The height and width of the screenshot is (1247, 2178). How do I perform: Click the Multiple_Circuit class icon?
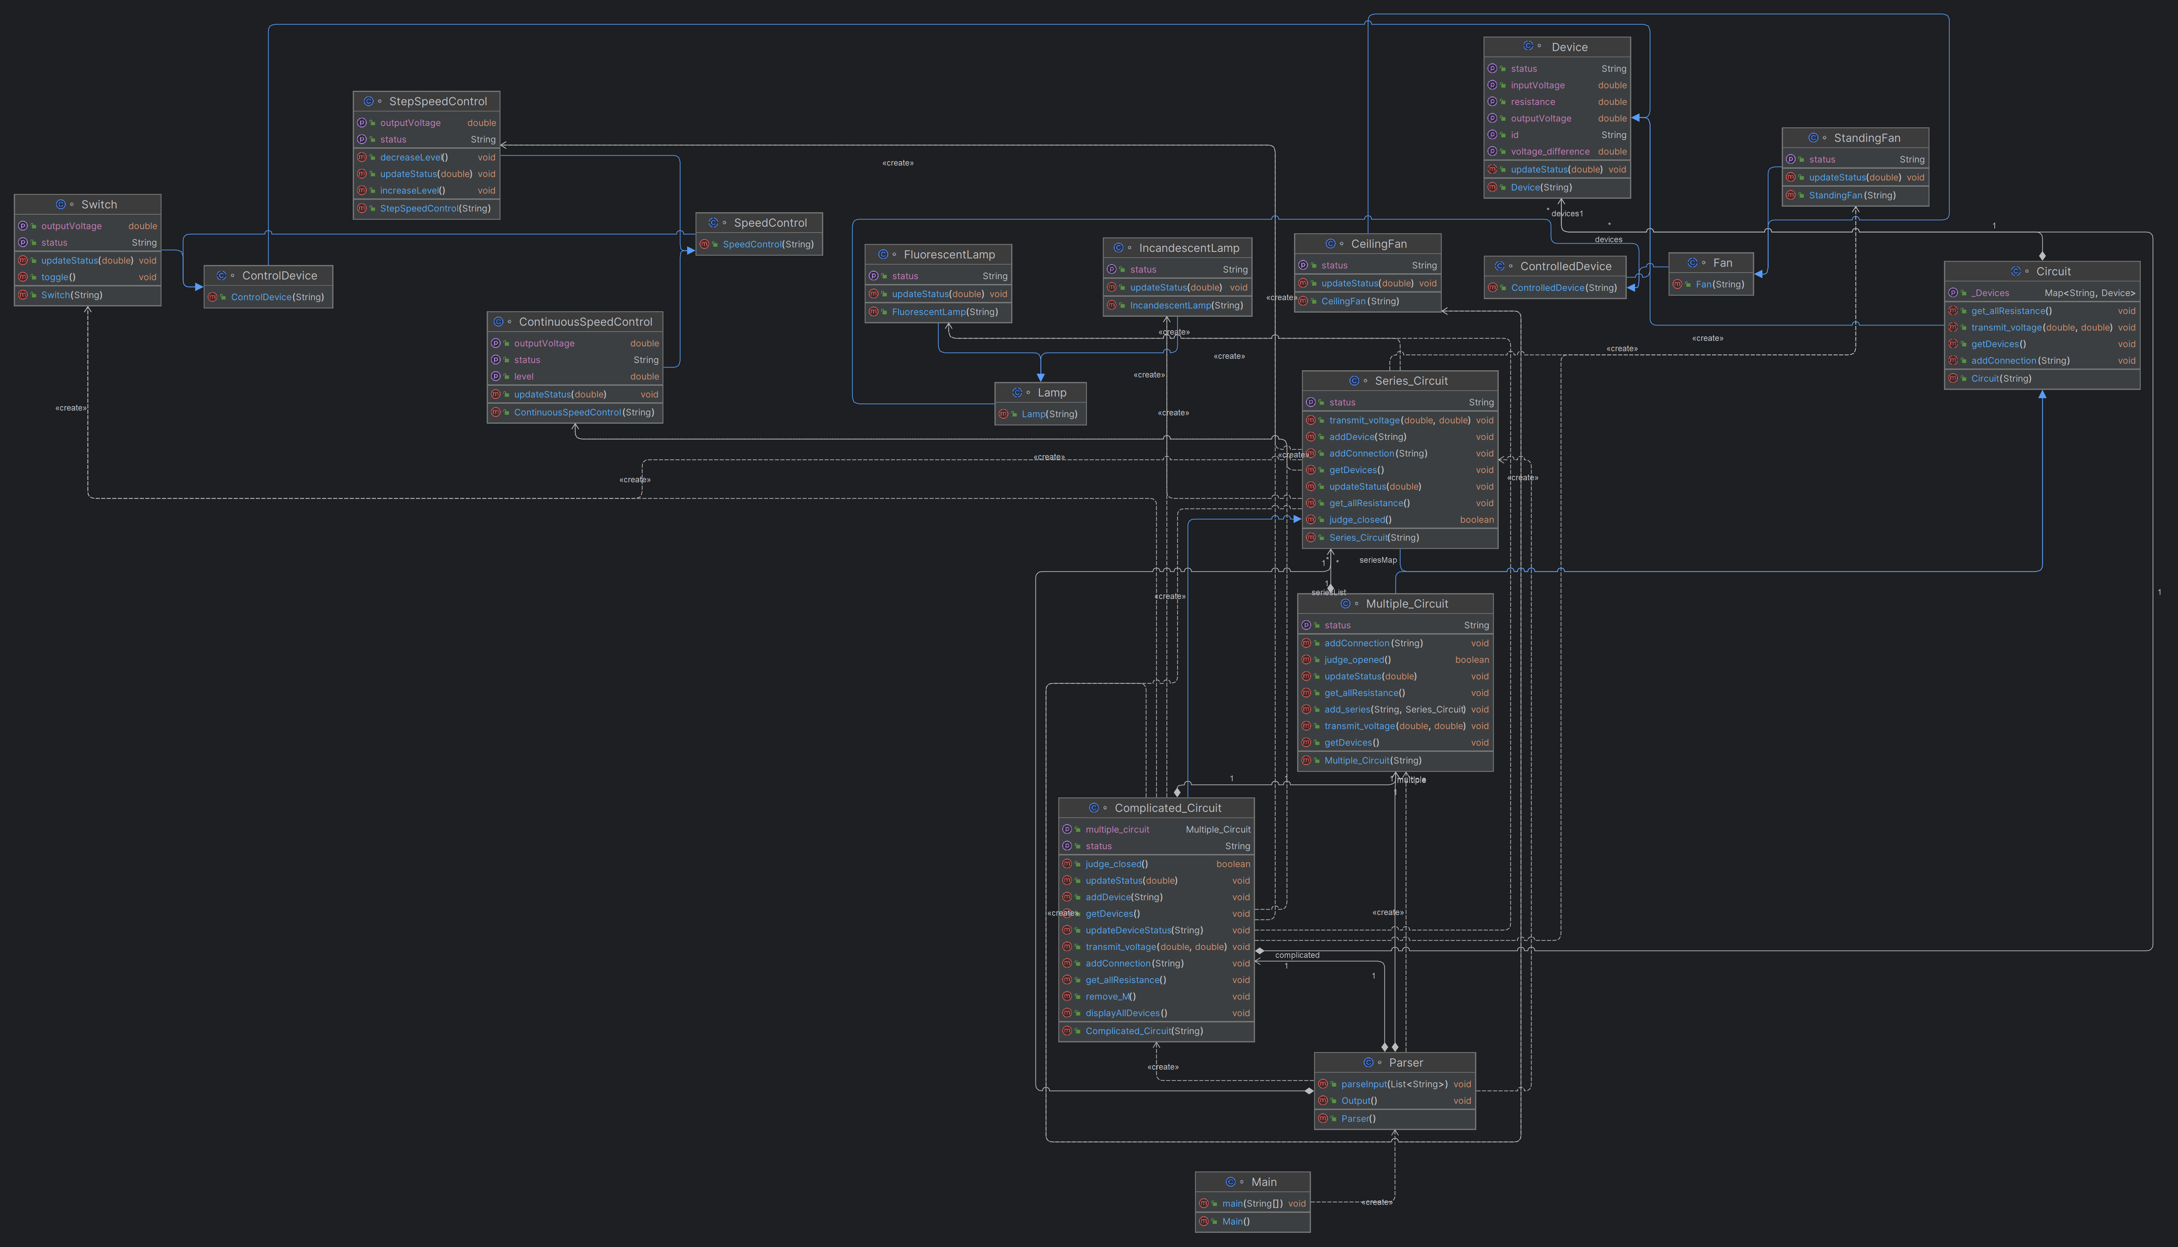tap(1345, 604)
